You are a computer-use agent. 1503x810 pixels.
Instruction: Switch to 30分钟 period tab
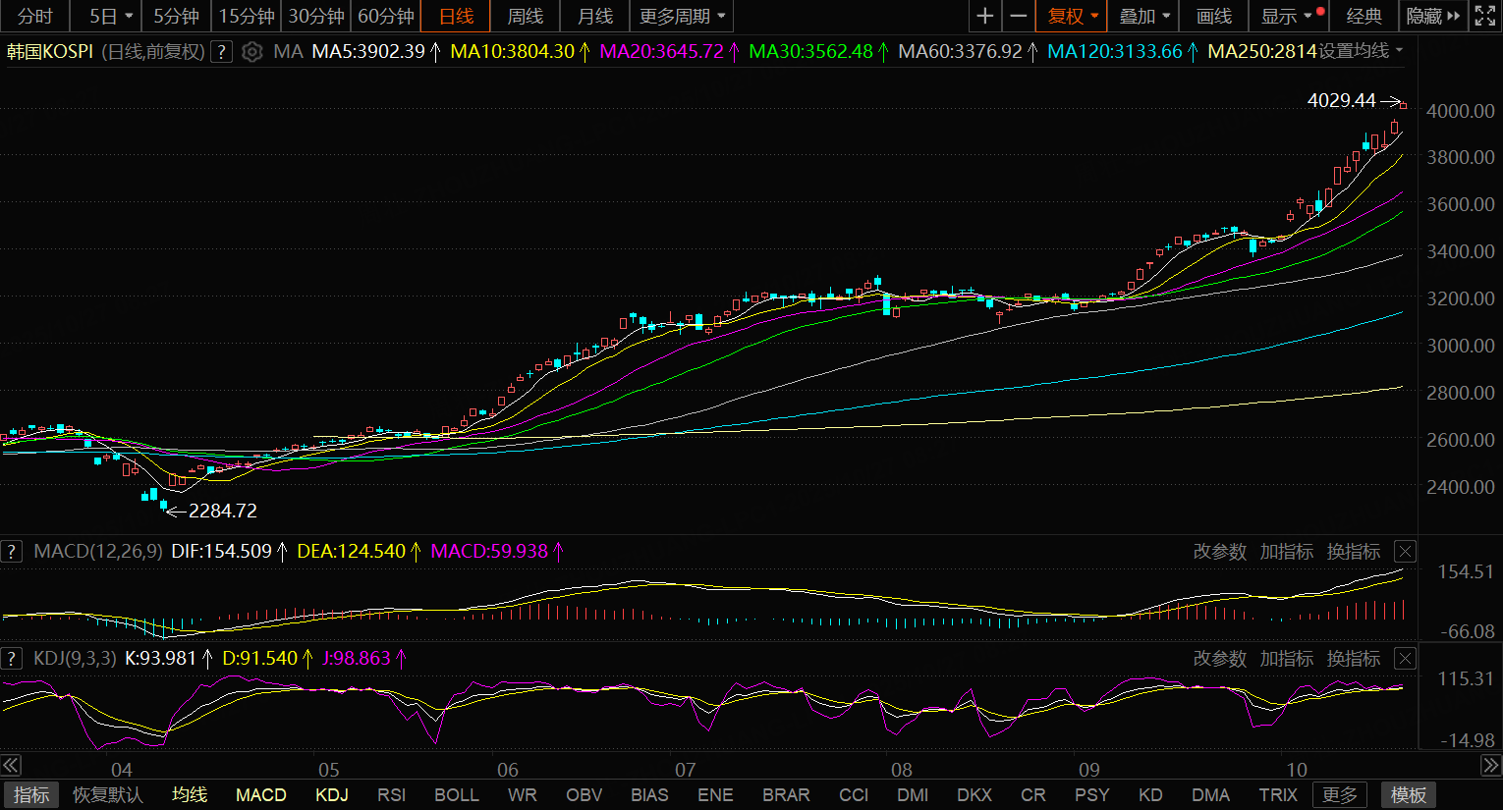click(316, 17)
